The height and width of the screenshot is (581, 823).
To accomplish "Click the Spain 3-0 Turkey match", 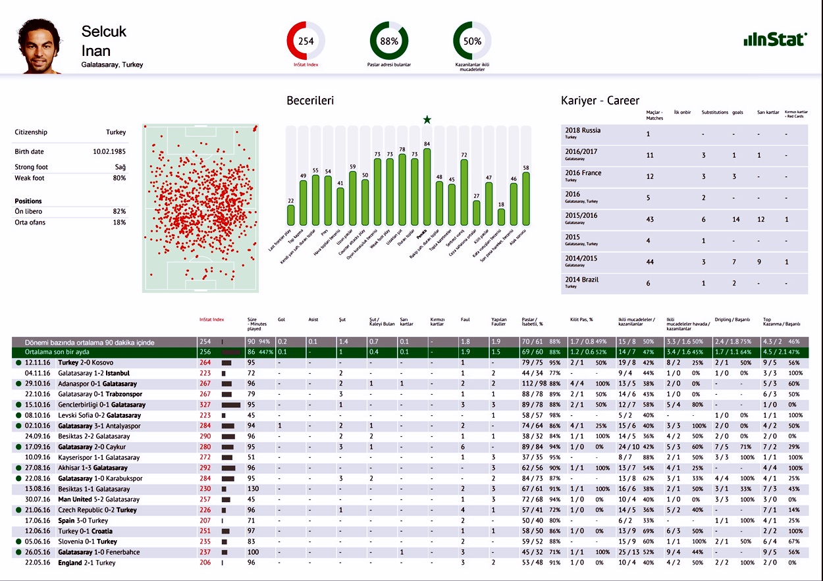I will coord(84,520).
